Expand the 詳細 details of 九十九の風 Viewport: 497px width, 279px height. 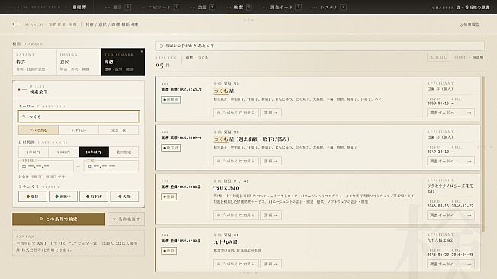(x=271, y=264)
